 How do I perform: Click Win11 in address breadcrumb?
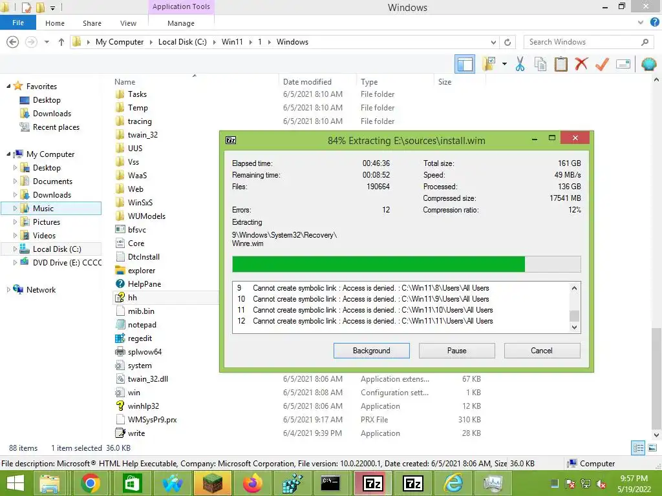click(232, 42)
